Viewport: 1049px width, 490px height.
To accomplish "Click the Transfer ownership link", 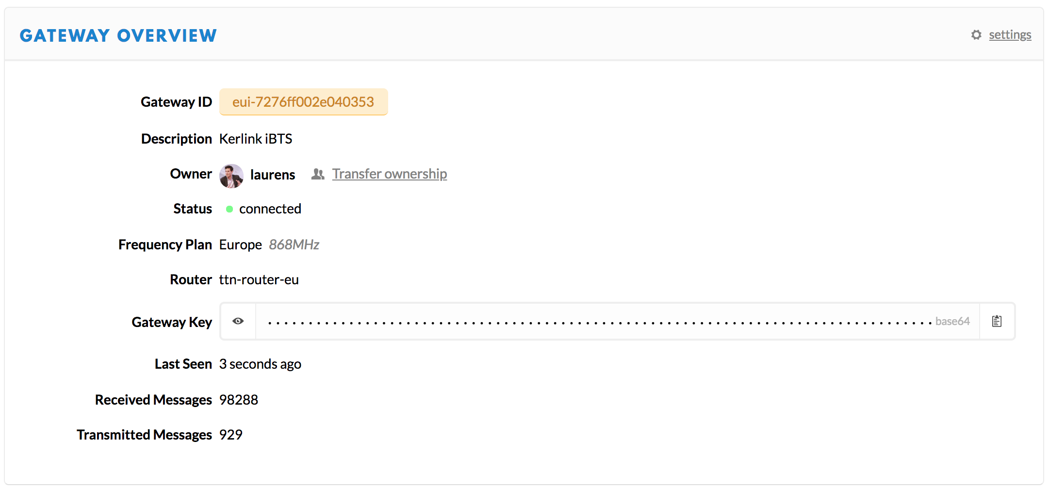I will 390,174.
